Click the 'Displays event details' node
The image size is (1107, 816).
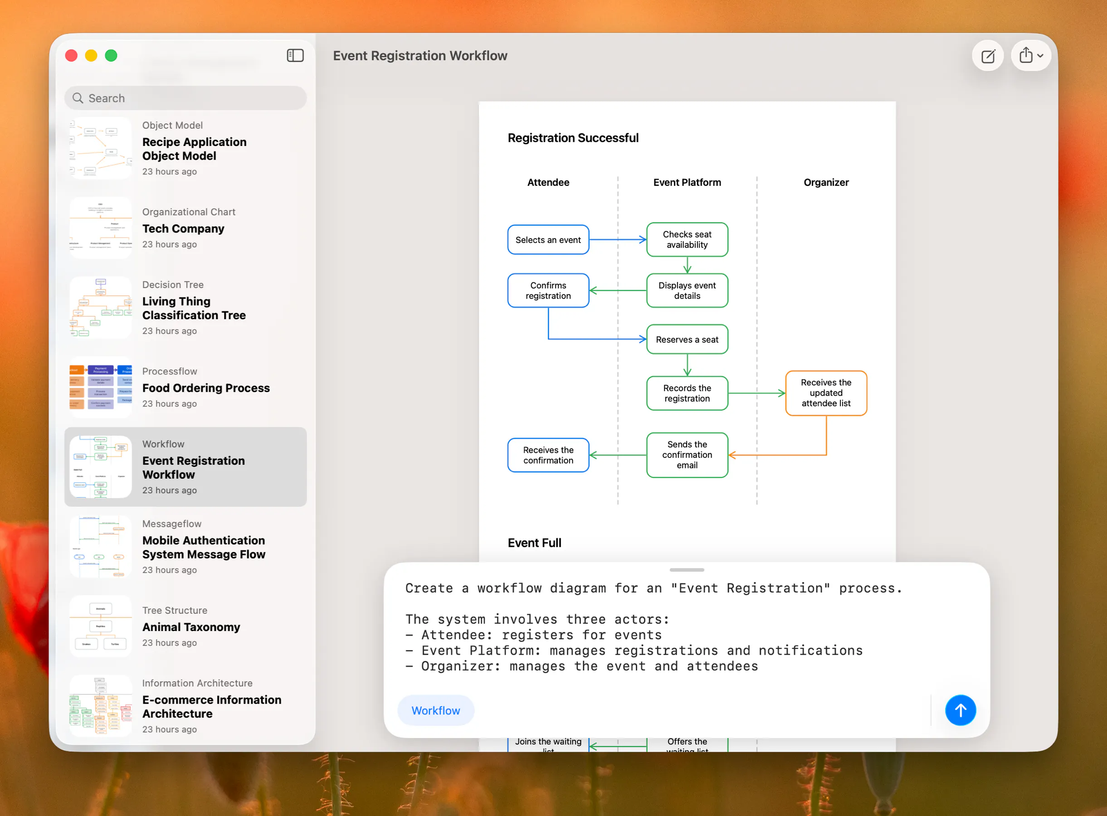[687, 291]
